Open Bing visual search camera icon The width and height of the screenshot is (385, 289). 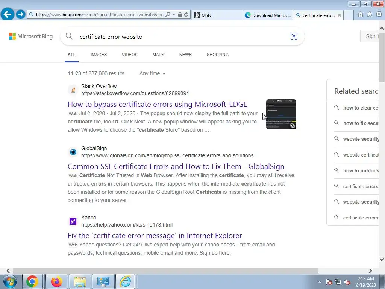click(x=294, y=37)
